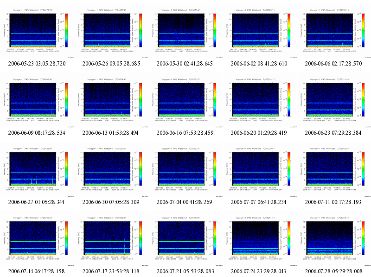The image size is (371, 277).
Task: Click the caption text 2006-07-11 00:17:28.193
Action: (333, 202)
